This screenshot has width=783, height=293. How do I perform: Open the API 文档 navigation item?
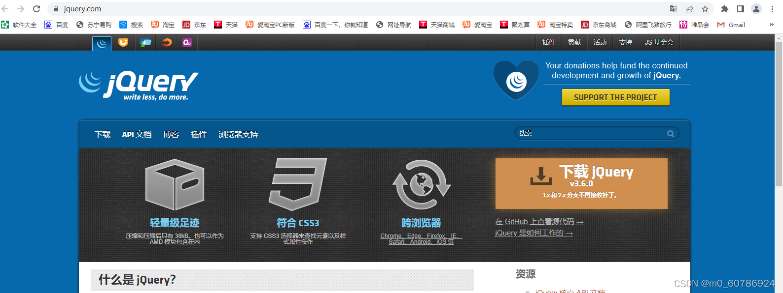coord(137,135)
